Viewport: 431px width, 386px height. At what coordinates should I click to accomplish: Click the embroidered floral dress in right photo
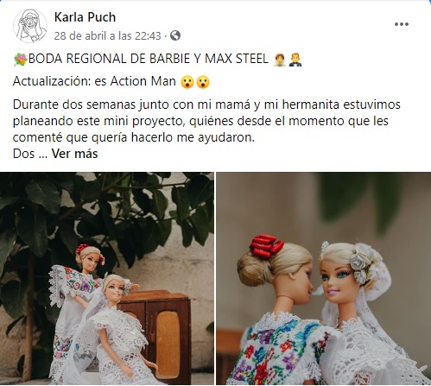(281, 351)
